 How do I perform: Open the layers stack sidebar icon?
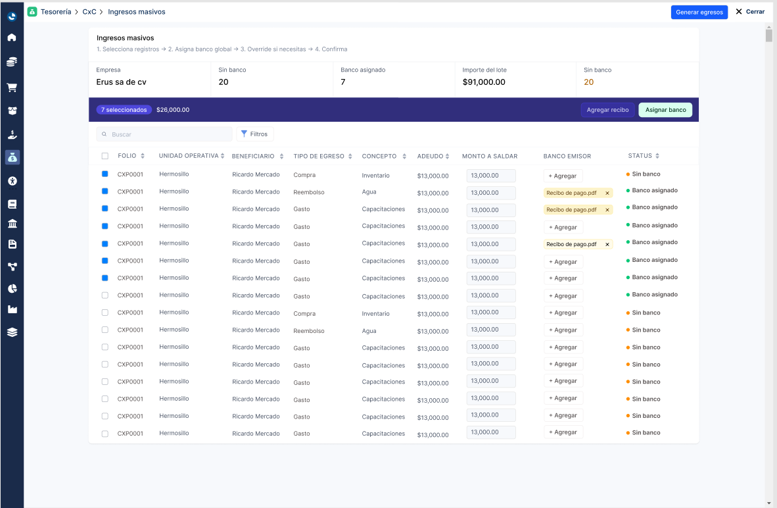[x=12, y=332]
